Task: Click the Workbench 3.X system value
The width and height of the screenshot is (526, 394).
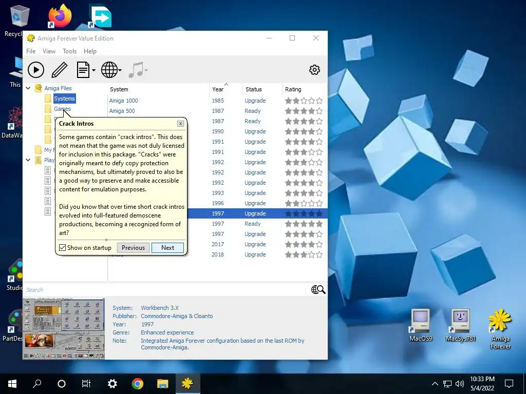Action: (160, 308)
